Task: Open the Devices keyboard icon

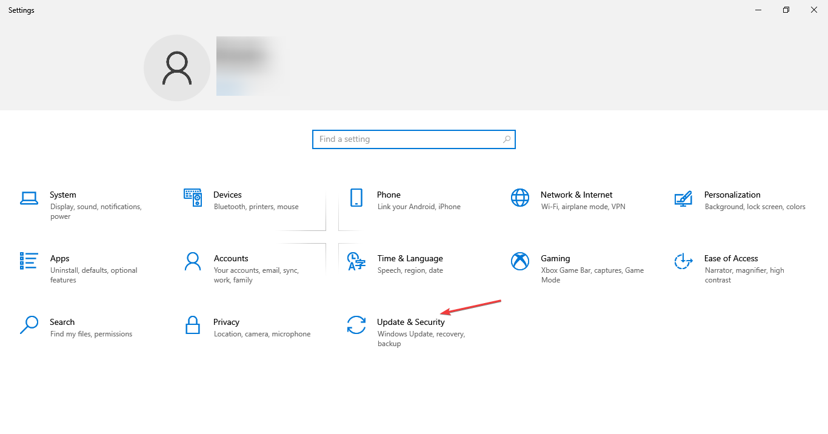Action: tap(193, 198)
